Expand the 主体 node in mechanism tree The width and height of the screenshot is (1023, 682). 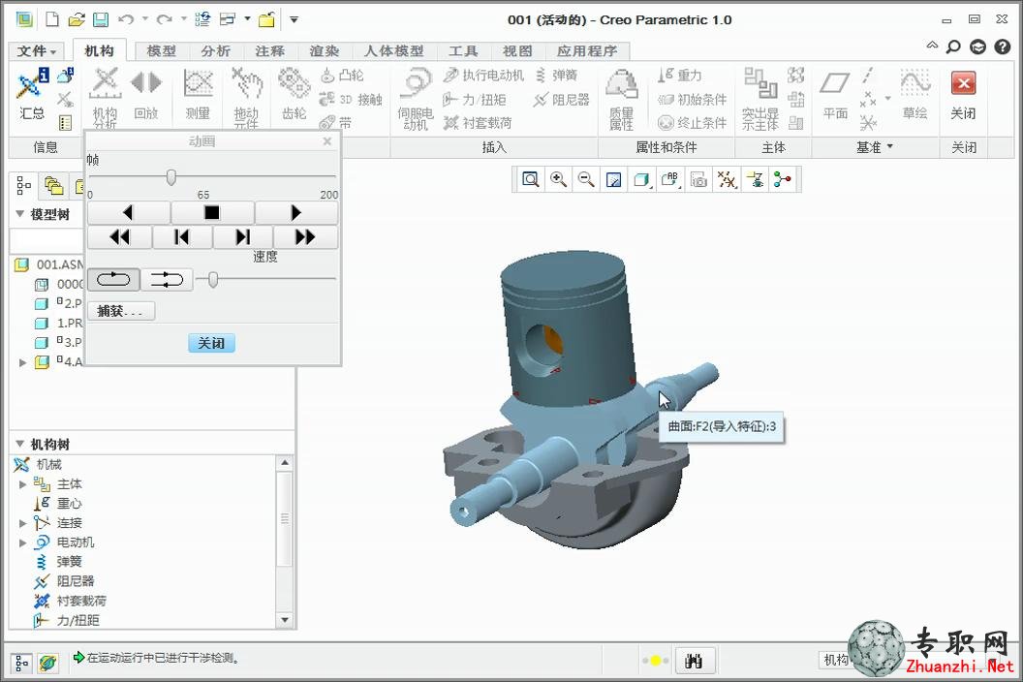pos(23,484)
